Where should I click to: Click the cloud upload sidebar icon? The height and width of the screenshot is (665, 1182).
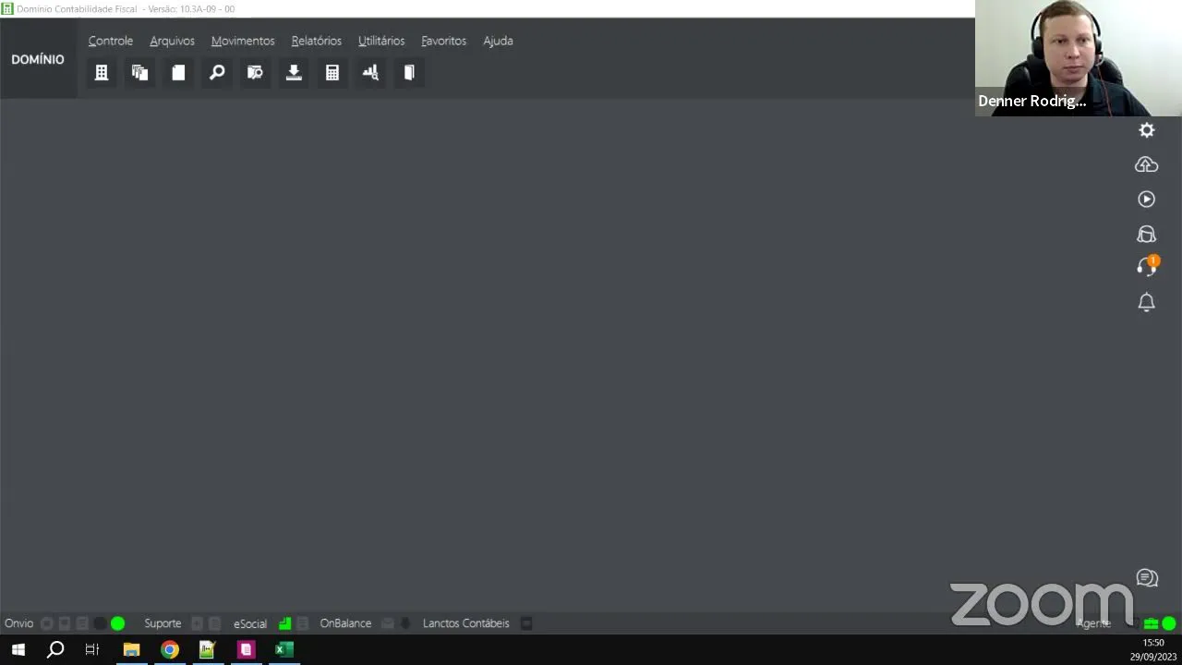(x=1146, y=164)
